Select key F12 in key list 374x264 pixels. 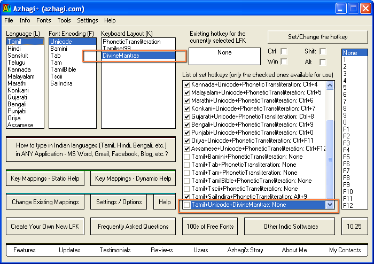[x=354, y=205]
